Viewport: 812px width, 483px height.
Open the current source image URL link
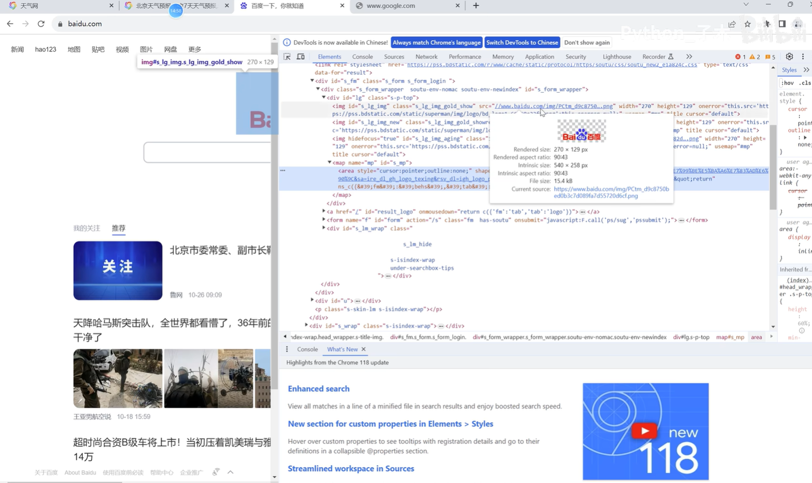(611, 192)
